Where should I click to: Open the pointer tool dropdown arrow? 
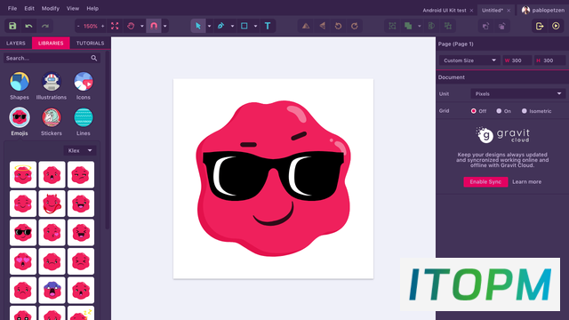[x=210, y=26]
